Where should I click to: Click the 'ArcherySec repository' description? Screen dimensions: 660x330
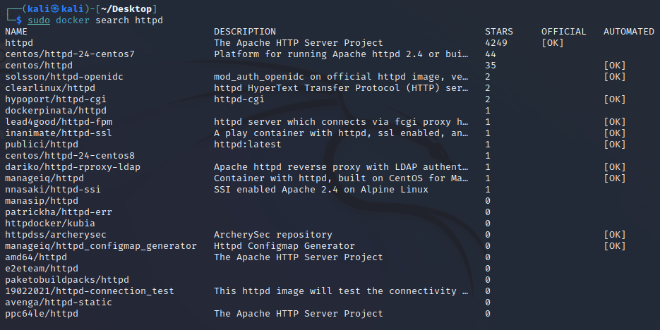pos(273,235)
